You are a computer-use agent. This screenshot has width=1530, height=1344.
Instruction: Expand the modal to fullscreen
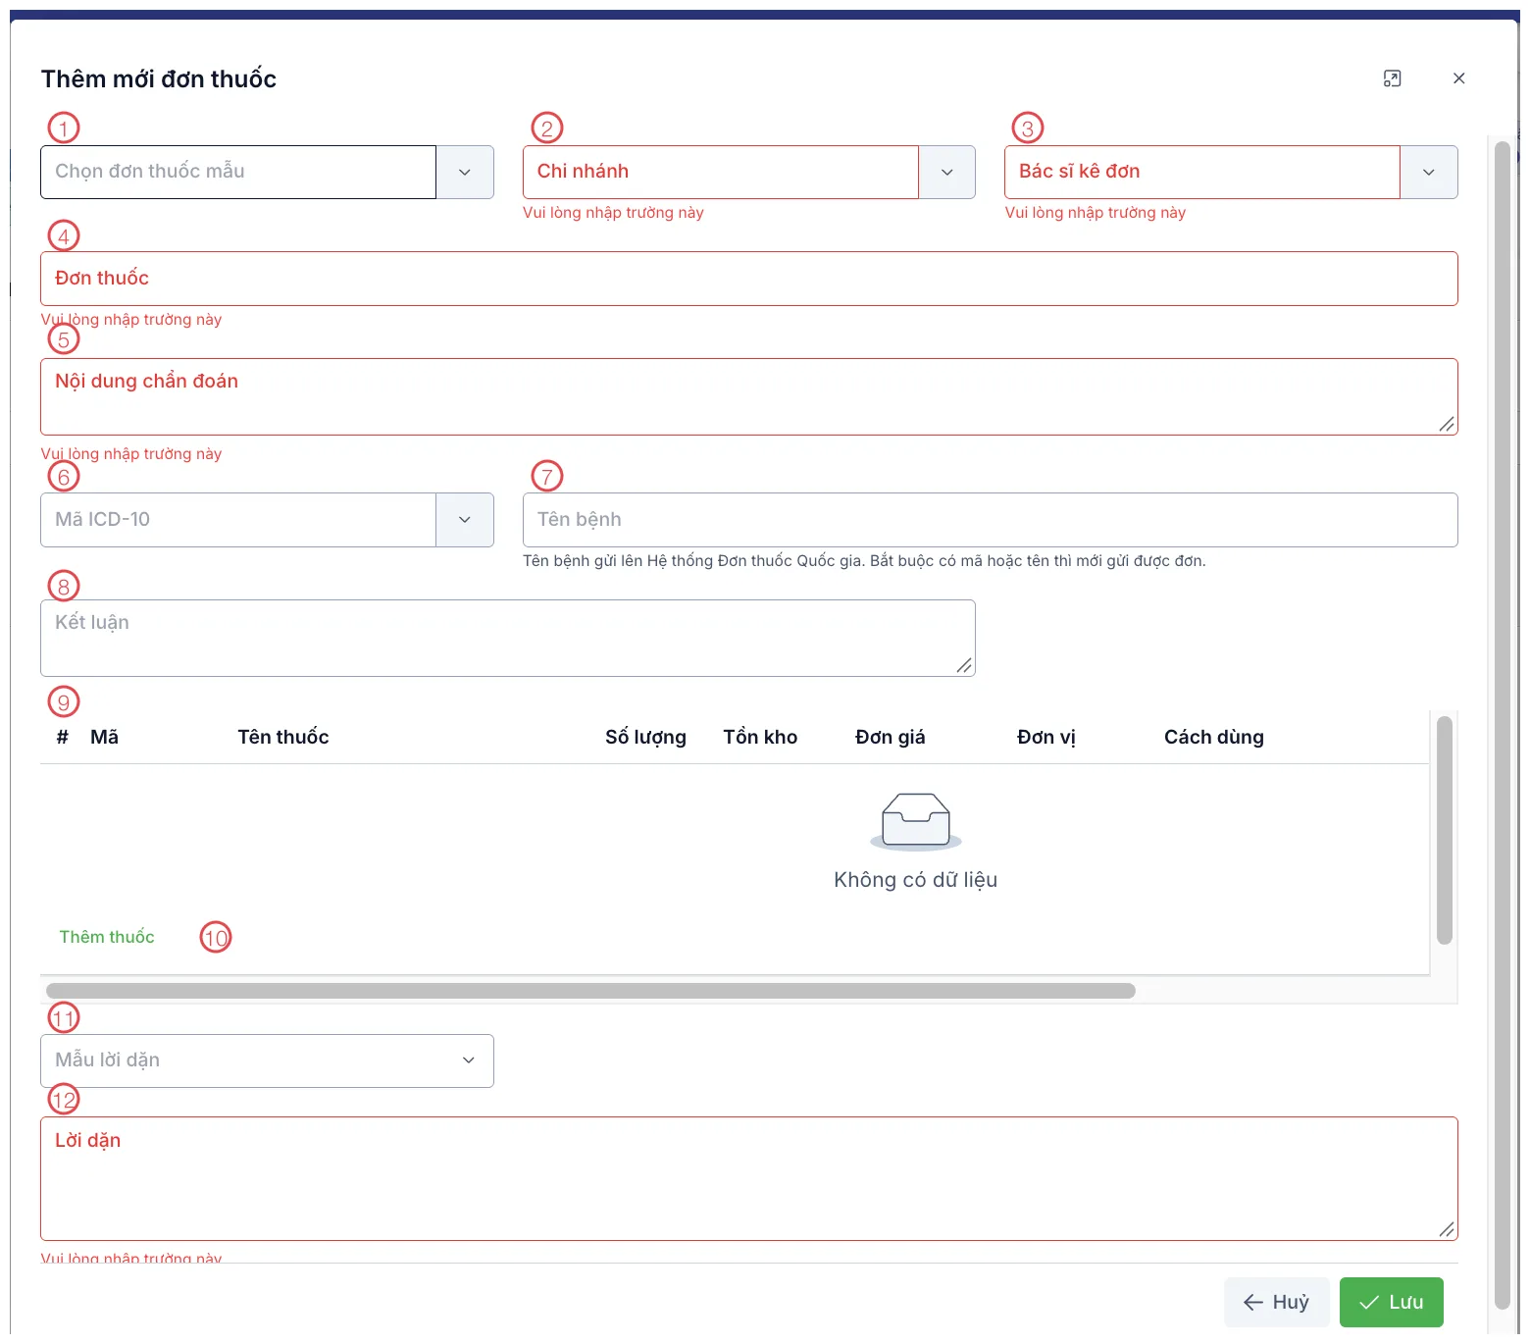coord(1392,78)
